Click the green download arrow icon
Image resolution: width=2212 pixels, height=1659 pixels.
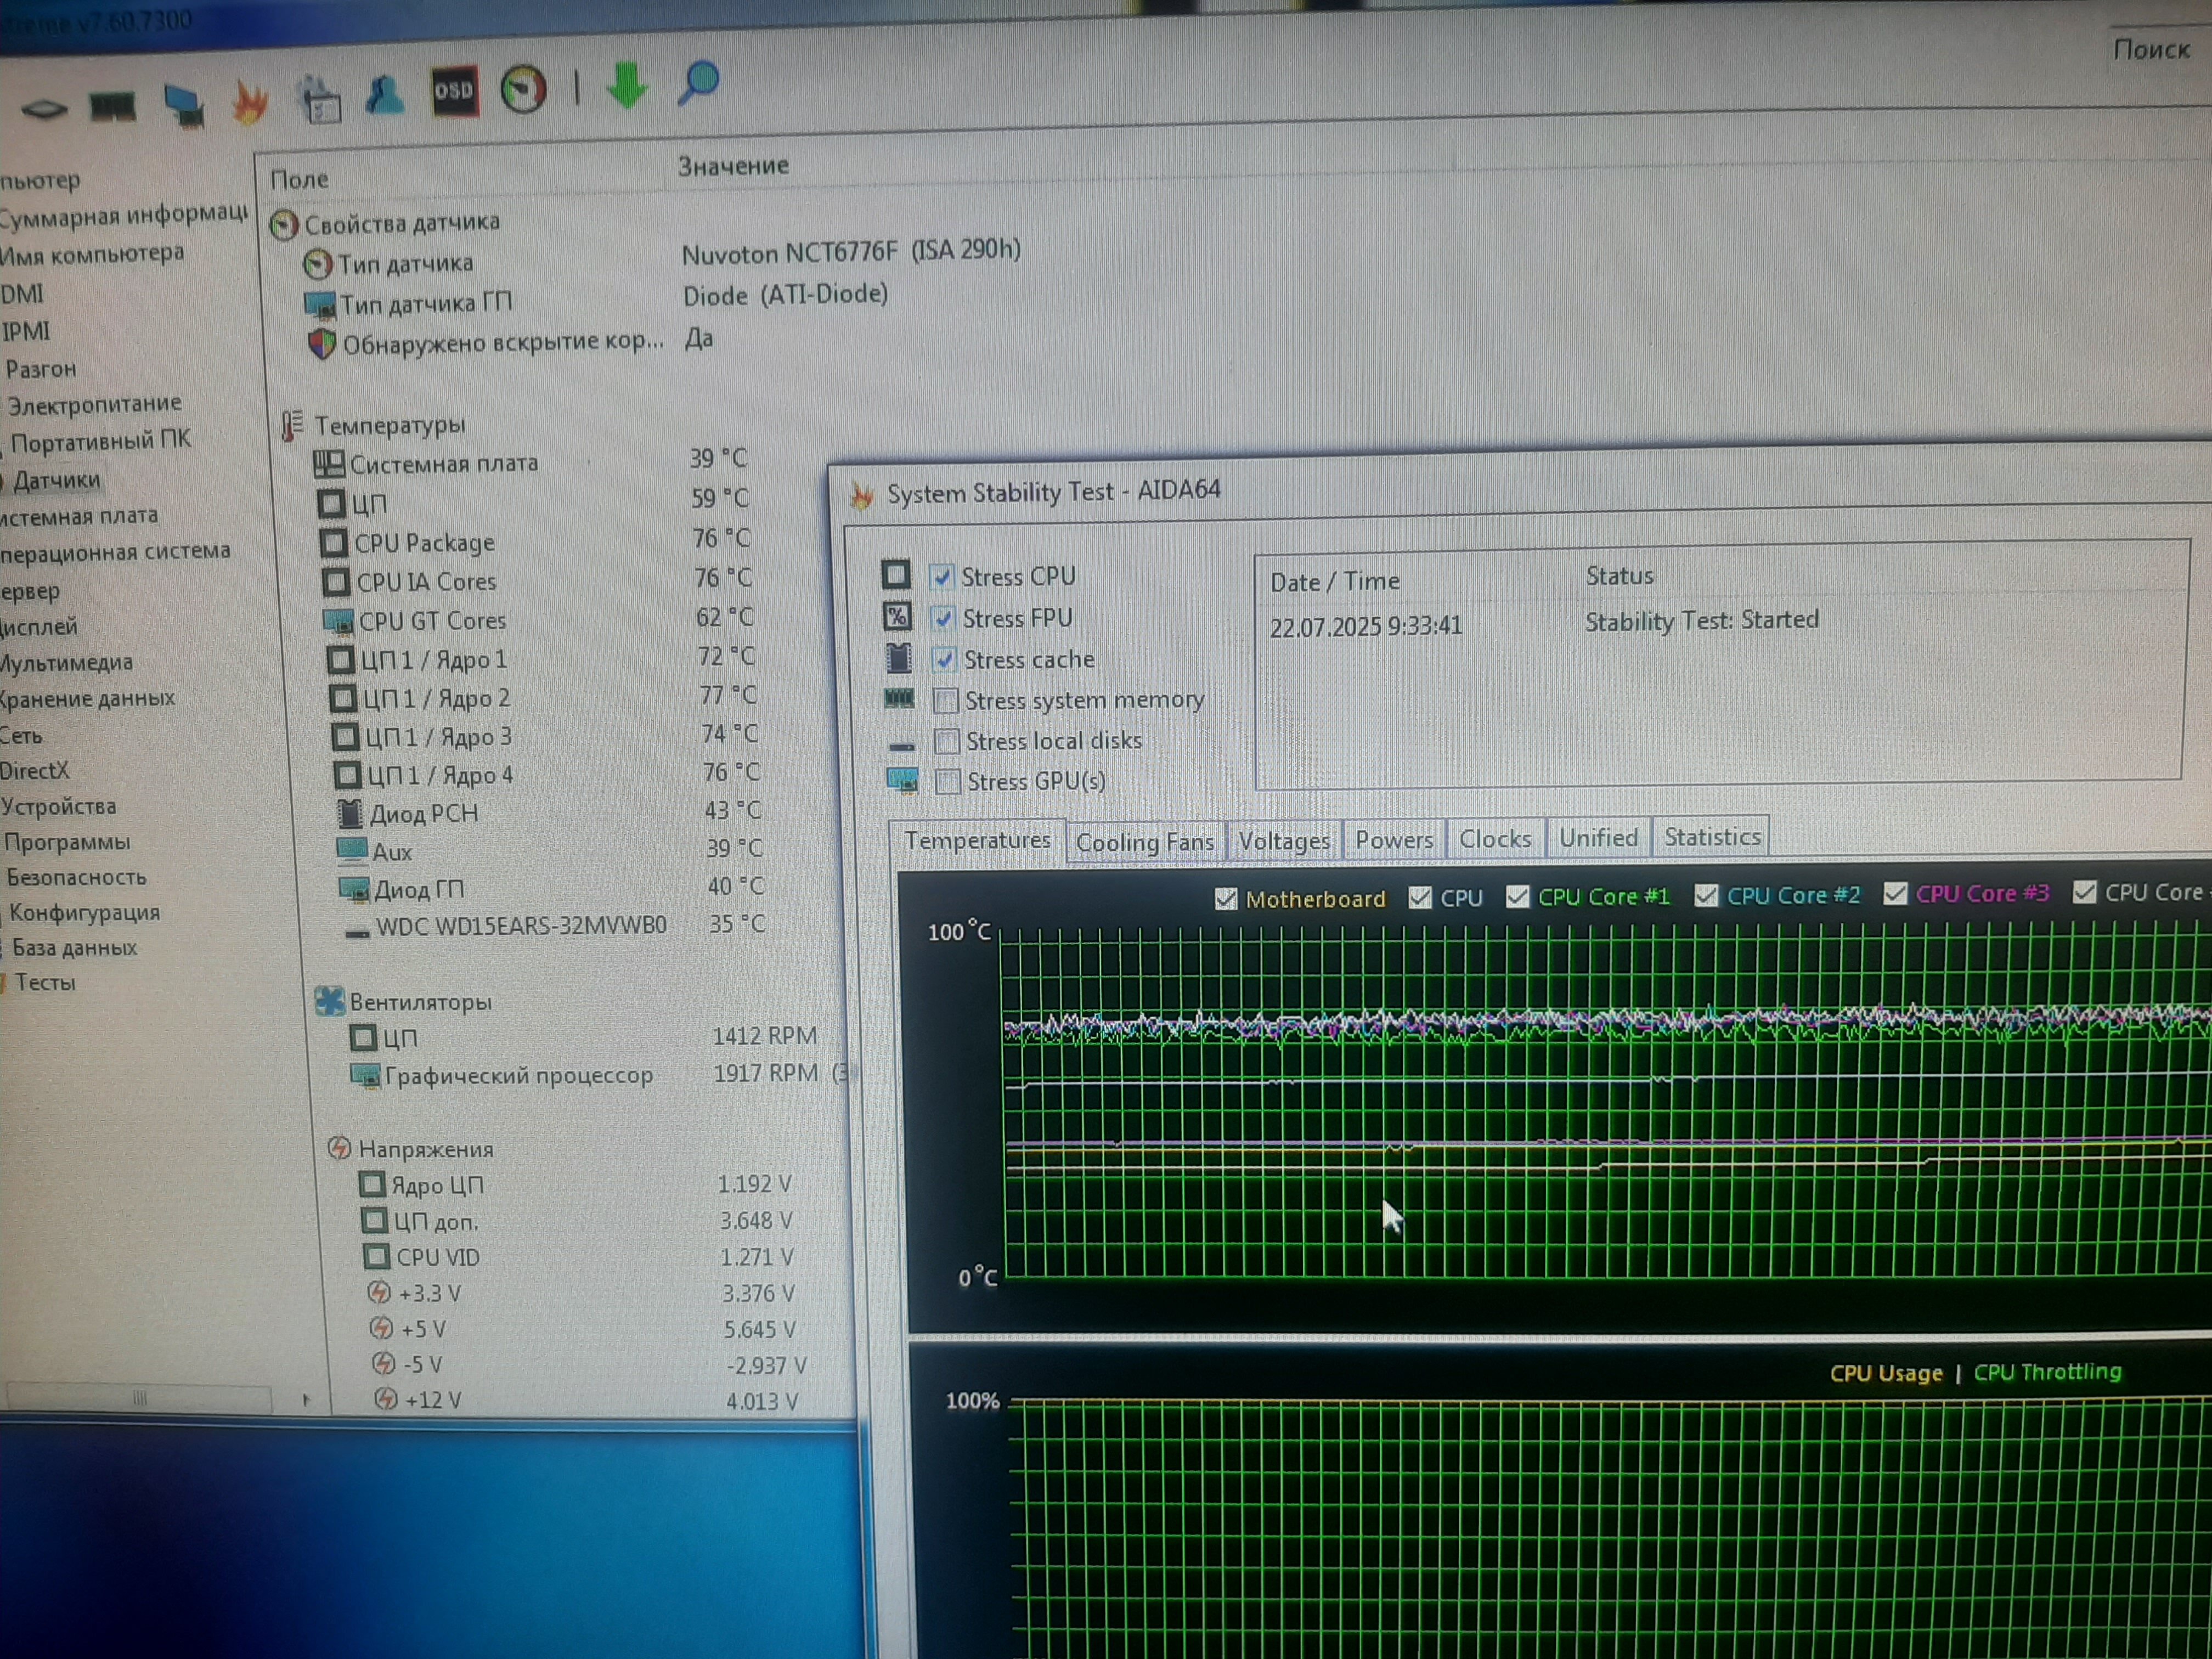pos(627,85)
